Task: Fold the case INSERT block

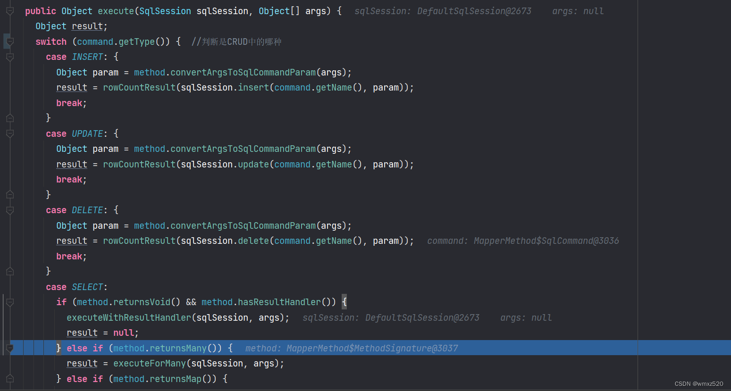Action: click(x=10, y=57)
